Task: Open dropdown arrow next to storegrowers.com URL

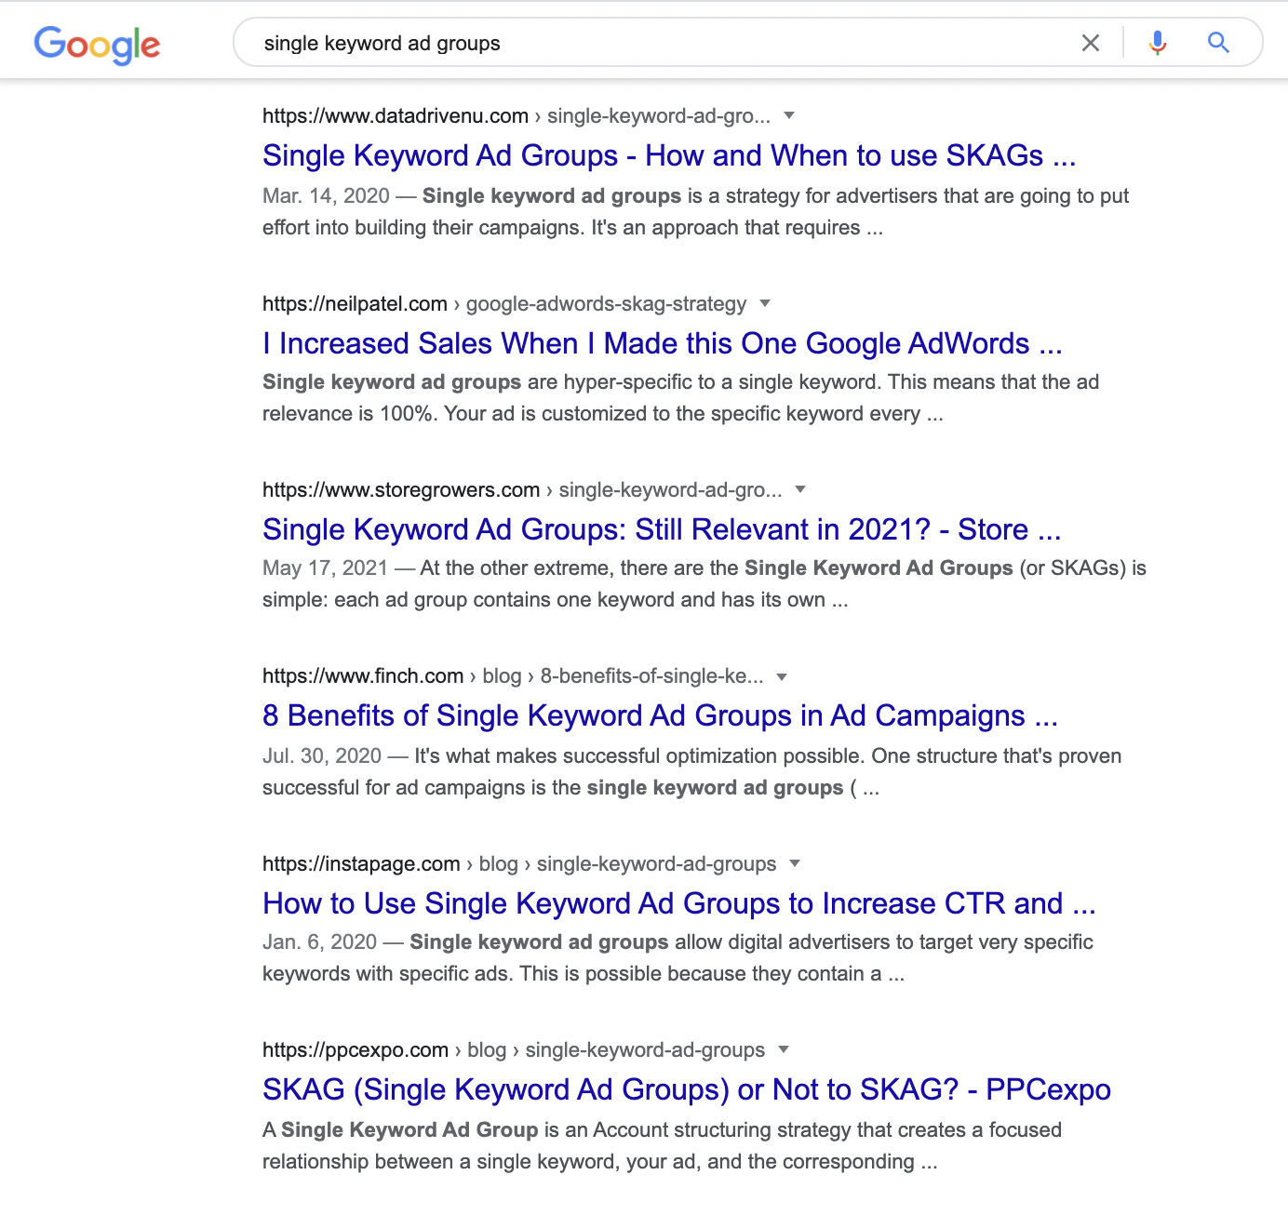Action: click(x=800, y=489)
